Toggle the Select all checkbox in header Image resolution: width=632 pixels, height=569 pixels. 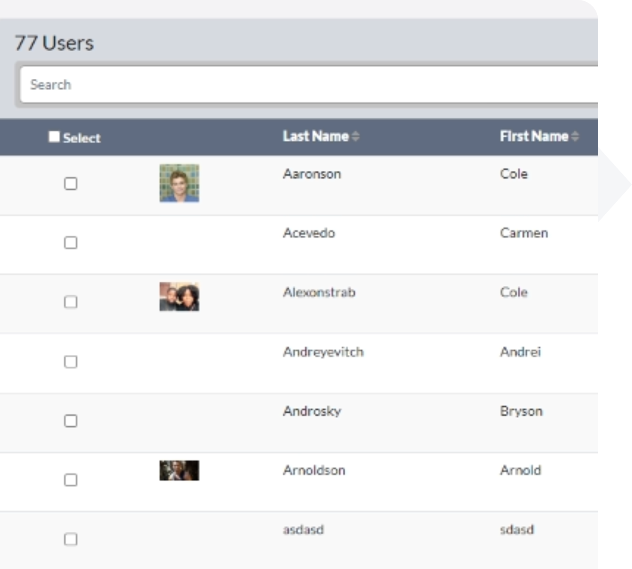click(x=54, y=136)
